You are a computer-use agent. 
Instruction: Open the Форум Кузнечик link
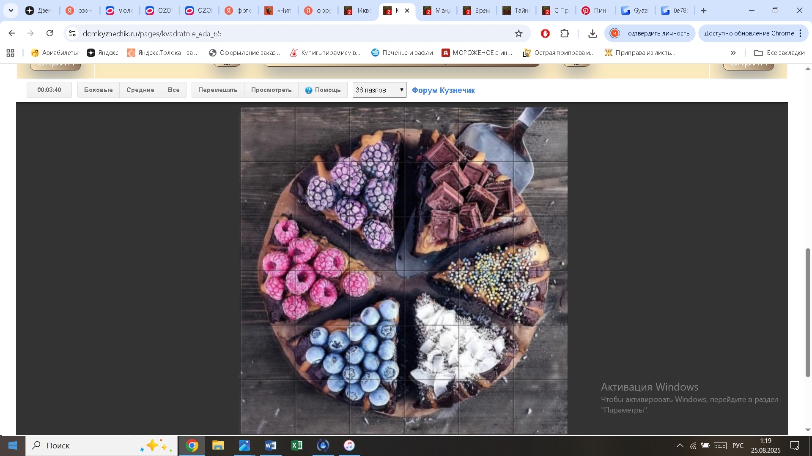click(443, 90)
